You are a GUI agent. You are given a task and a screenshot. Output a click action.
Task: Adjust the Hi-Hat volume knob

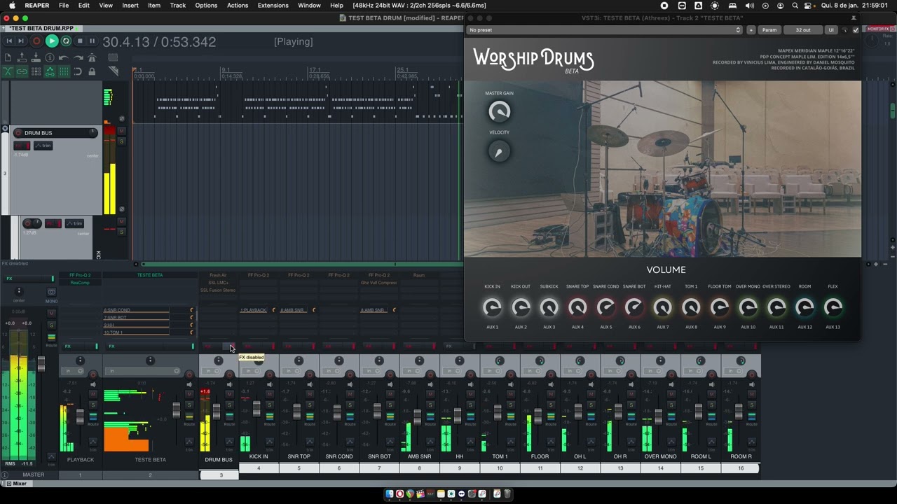coord(662,307)
